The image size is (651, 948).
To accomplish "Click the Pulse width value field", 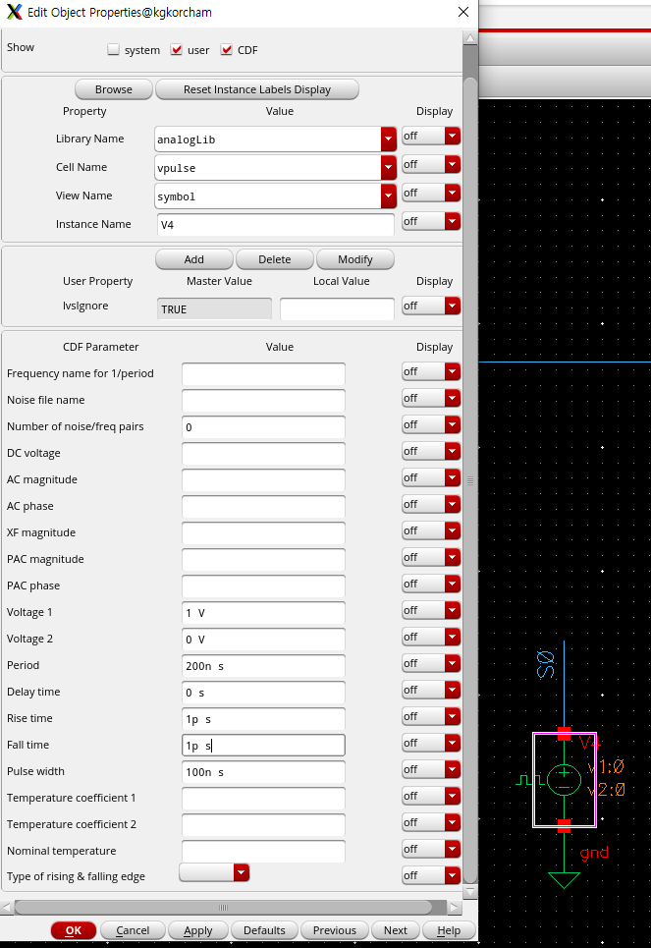I will click(263, 773).
